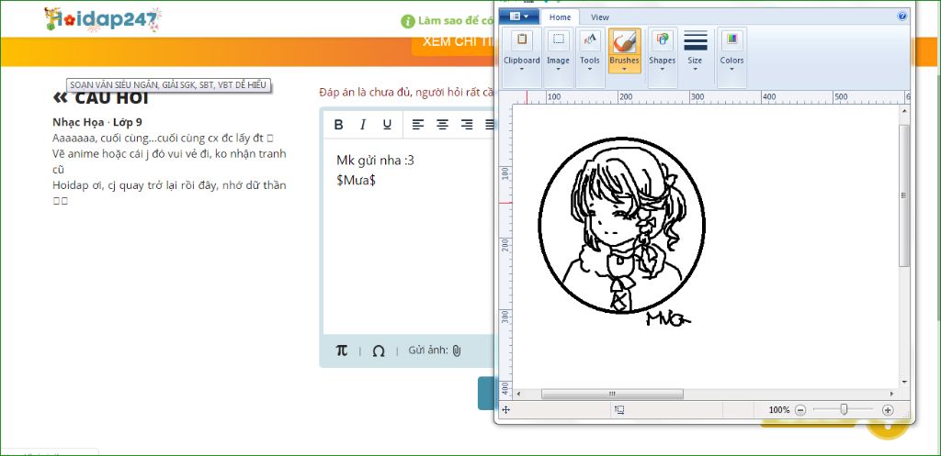This screenshot has height=456, width=941.
Task: Click into the answer text area with 'Mk gửi nha'
Action: 409,237
